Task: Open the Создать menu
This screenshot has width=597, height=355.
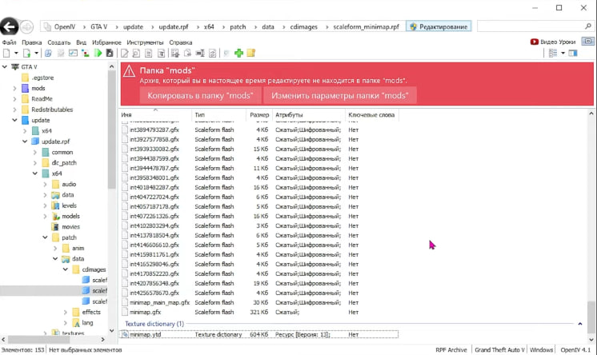Action: pyautogui.click(x=59, y=42)
